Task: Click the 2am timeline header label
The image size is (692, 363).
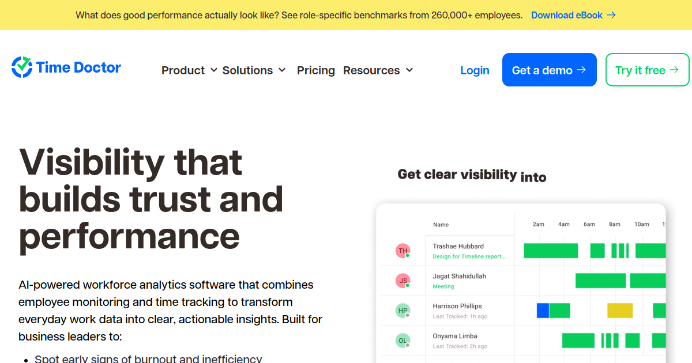Action: coord(539,224)
